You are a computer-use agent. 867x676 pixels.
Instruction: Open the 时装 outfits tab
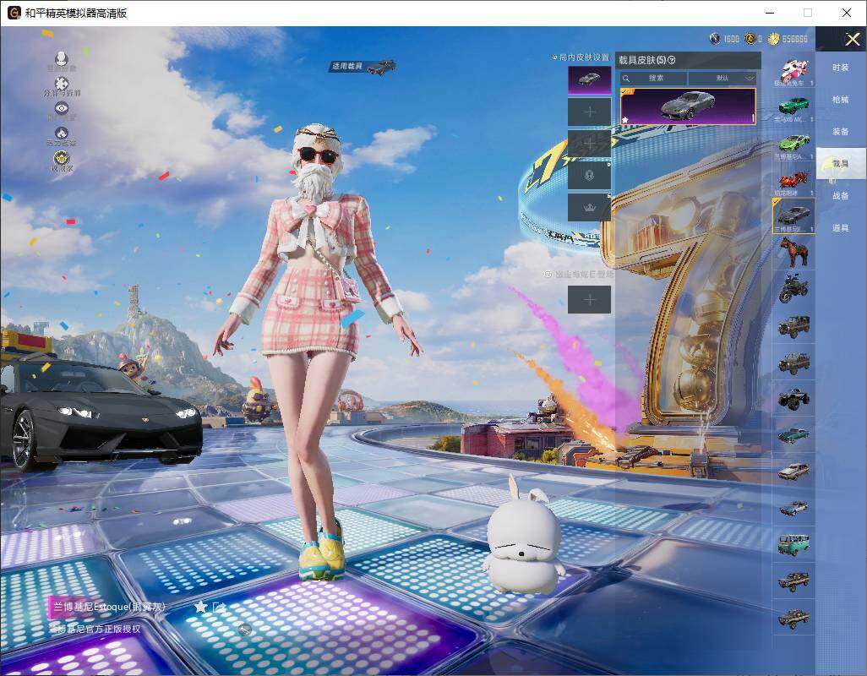[x=841, y=68]
